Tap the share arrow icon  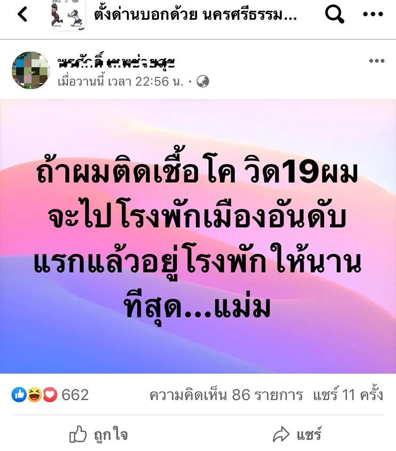point(281,434)
